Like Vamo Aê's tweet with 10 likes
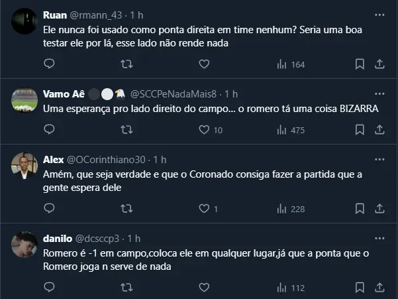This screenshot has width=398, height=299. coord(204,131)
